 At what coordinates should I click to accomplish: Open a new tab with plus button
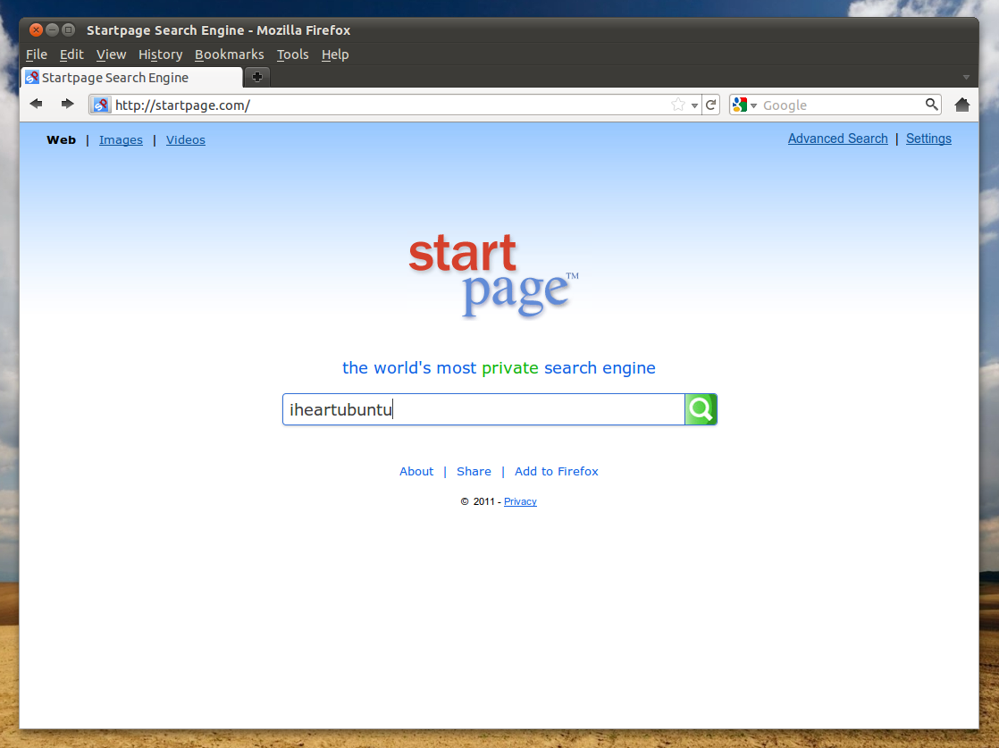[x=256, y=77]
